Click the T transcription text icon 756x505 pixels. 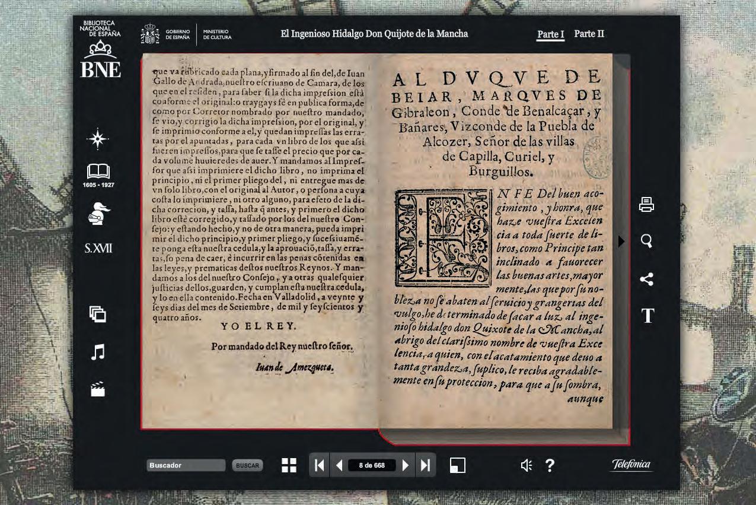[x=647, y=316]
